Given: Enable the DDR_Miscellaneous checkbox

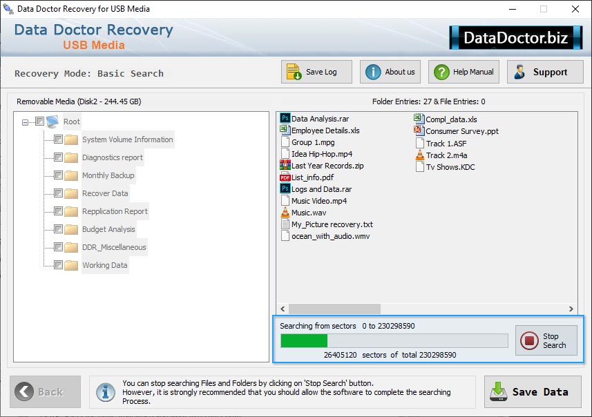Looking at the screenshot, I should click(58, 246).
